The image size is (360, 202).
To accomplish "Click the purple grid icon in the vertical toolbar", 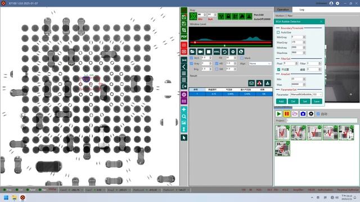I will [184, 101].
